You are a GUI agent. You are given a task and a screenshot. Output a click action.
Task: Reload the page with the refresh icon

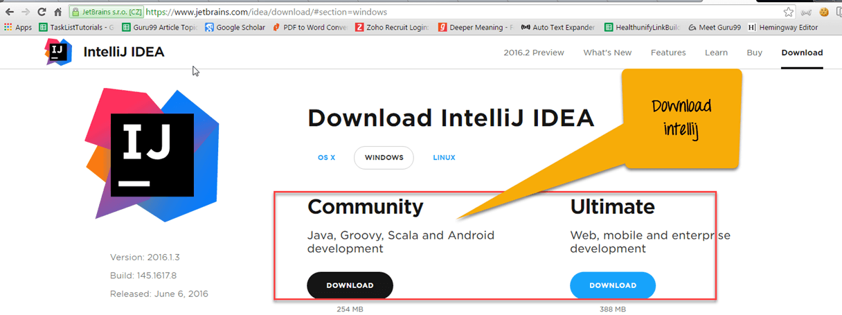click(x=42, y=12)
